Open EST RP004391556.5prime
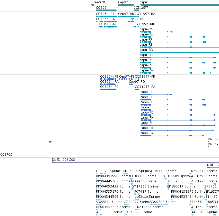Image resolution: width=219 pixels, height=216 pixels. tap(99, 179)
